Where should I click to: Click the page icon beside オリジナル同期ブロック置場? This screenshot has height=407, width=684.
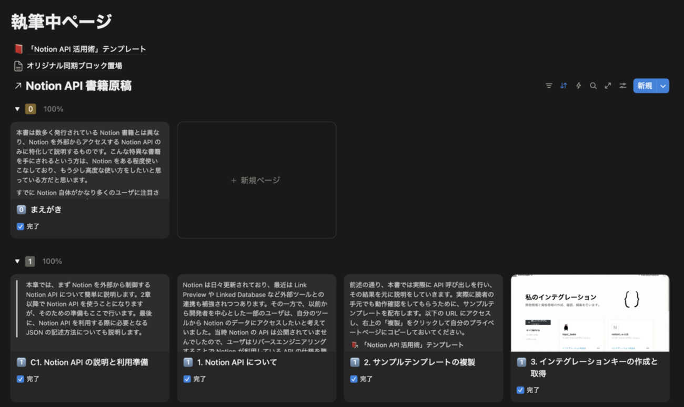[17, 66]
